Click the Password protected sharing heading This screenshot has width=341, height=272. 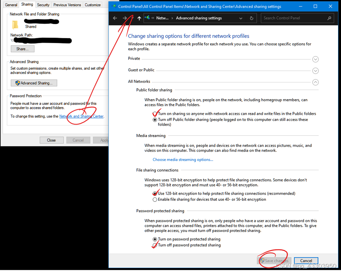coord(160,211)
